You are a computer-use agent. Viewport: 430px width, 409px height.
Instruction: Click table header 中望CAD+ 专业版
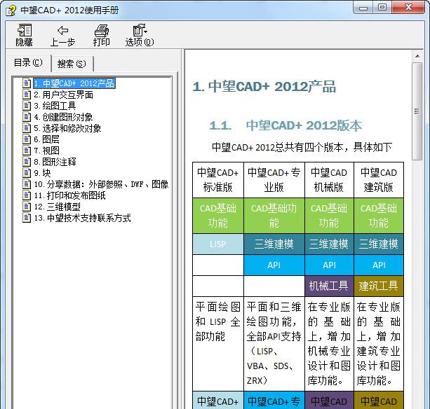274,180
